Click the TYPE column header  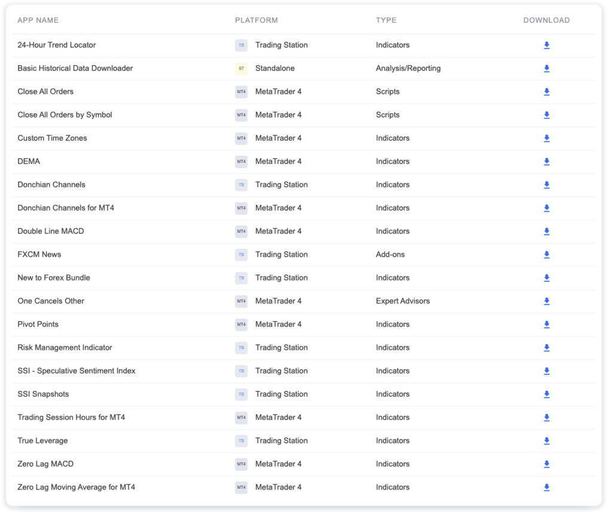[x=386, y=20]
